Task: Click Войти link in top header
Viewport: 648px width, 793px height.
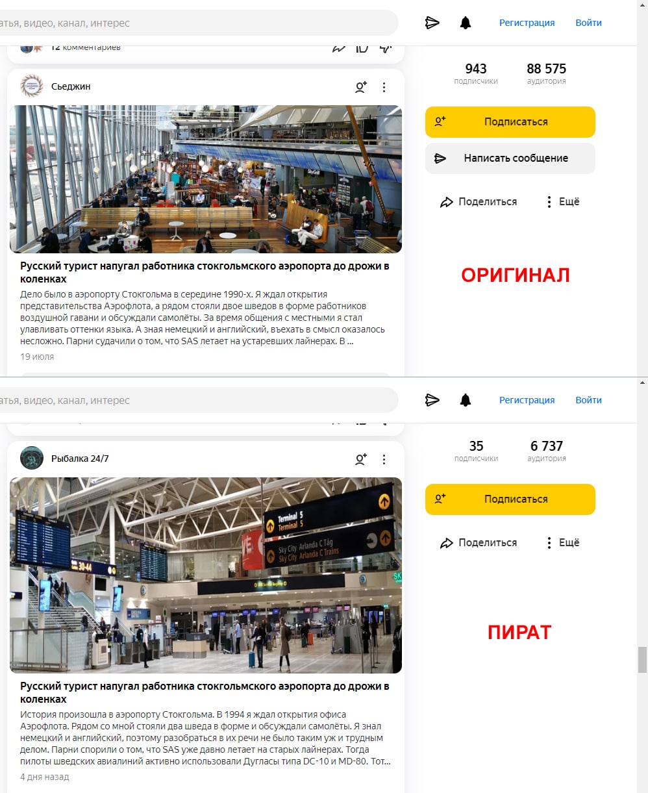Action: pos(588,23)
